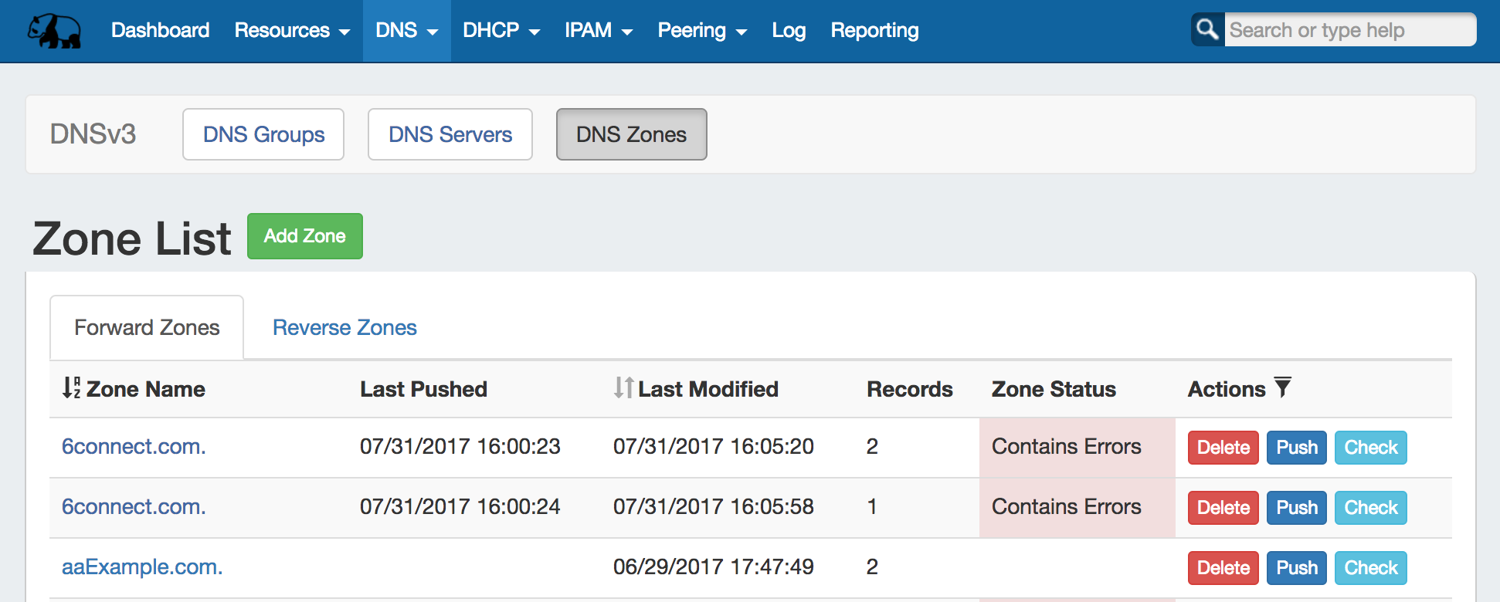Click the Actions filter funnel icon
Viewport: 1500px width, 602px height.
pyautogui.click(x=1282, y=387)
